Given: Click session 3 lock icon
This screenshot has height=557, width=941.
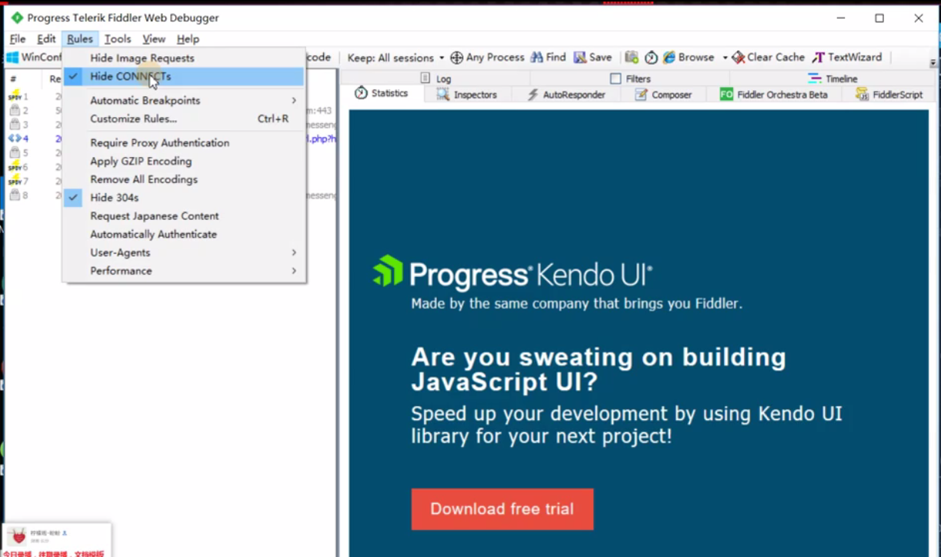Looking at the screenshot, I should (14, 125).
